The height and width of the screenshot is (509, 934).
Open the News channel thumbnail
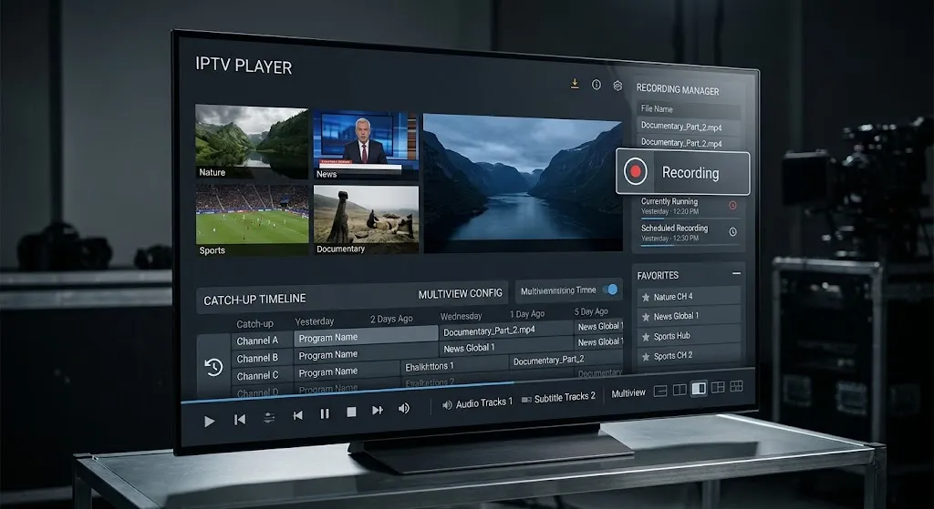[x=366, y=145]
